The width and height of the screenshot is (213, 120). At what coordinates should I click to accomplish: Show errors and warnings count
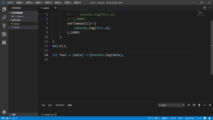click(x=6, y=118)
